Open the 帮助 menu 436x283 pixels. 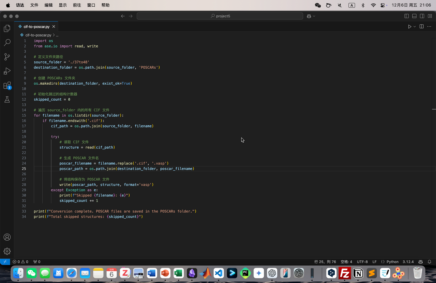[x=105, y=5]
